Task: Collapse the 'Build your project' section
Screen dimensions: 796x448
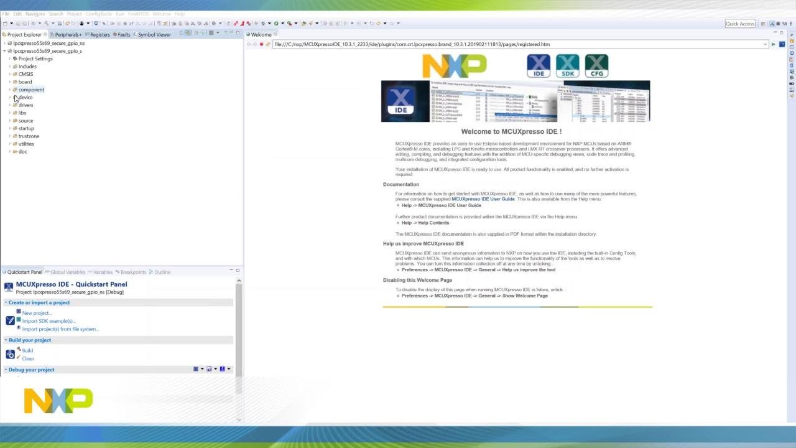Action: pyautogui.click(x=6, y=340)
